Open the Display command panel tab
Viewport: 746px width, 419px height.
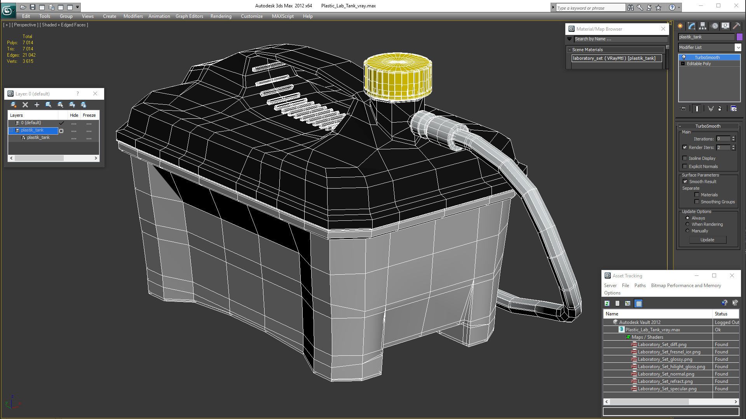point(725,26)
